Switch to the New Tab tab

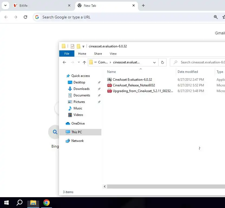coord(106,6)
